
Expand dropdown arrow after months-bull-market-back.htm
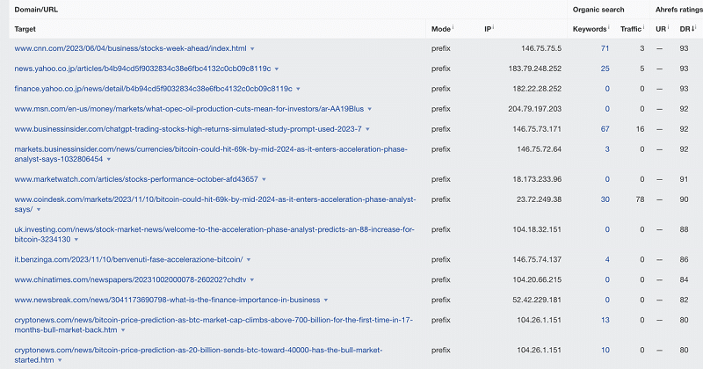click(x=123, y=330)
